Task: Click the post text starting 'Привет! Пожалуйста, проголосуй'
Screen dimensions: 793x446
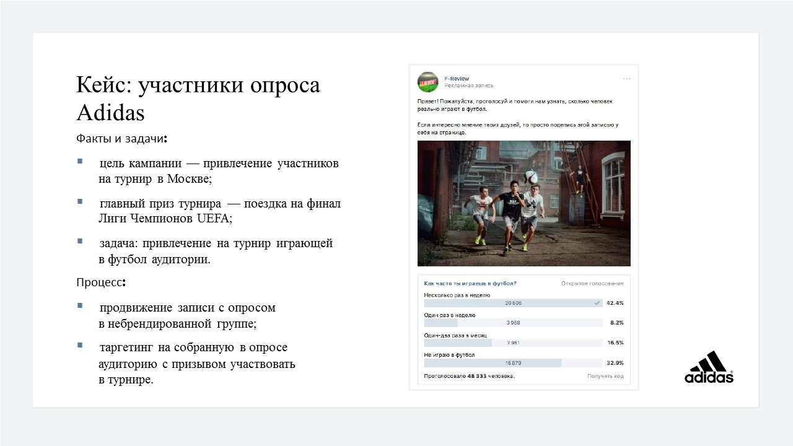Action: pos(515,104)
